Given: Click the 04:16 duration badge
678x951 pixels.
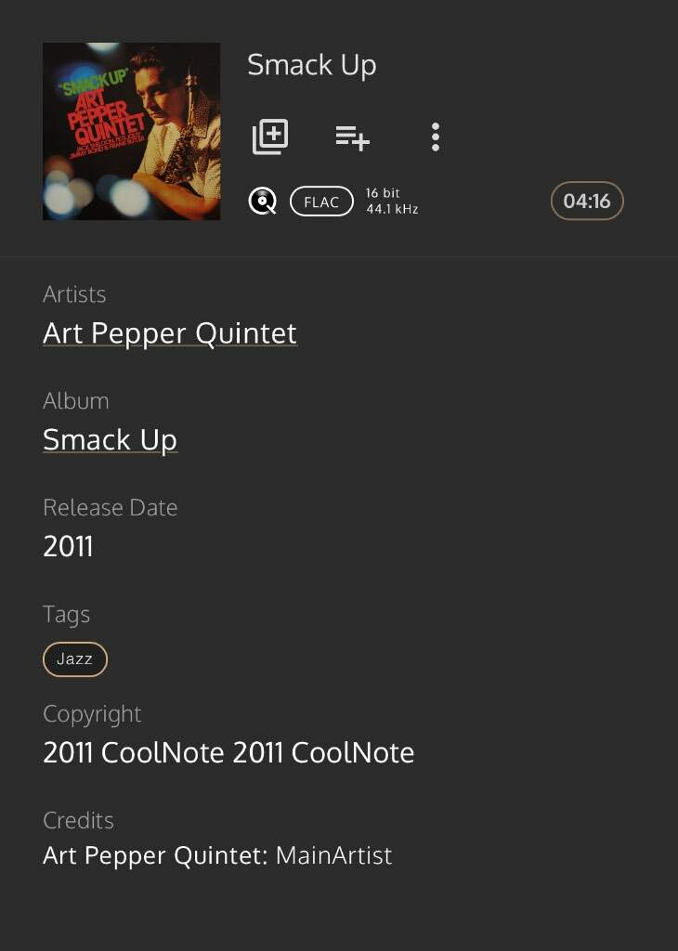Looking at the screenshot, I should click(586, 201).
